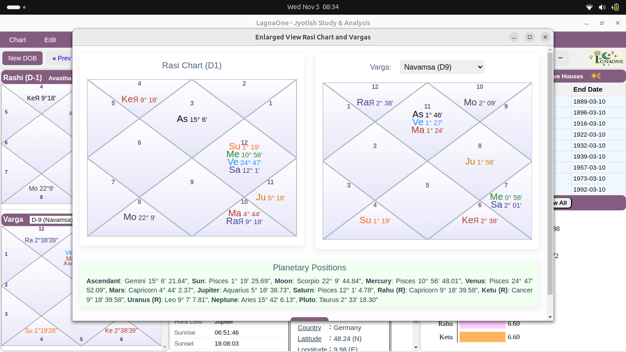Open the Edit menu
The image size is (626, 352).
(50, 40)
